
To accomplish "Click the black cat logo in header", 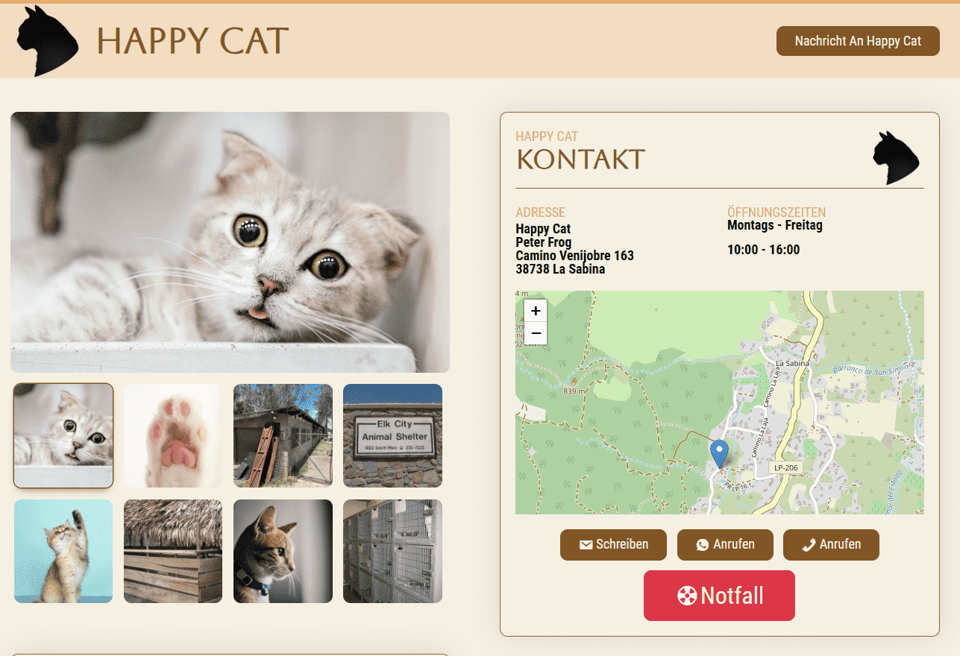I will (46, 41).
